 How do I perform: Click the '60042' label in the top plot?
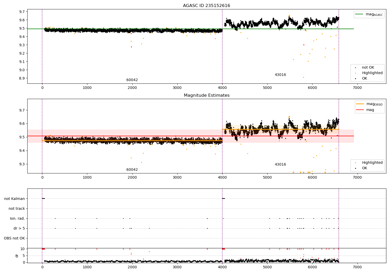pos(132,80)
